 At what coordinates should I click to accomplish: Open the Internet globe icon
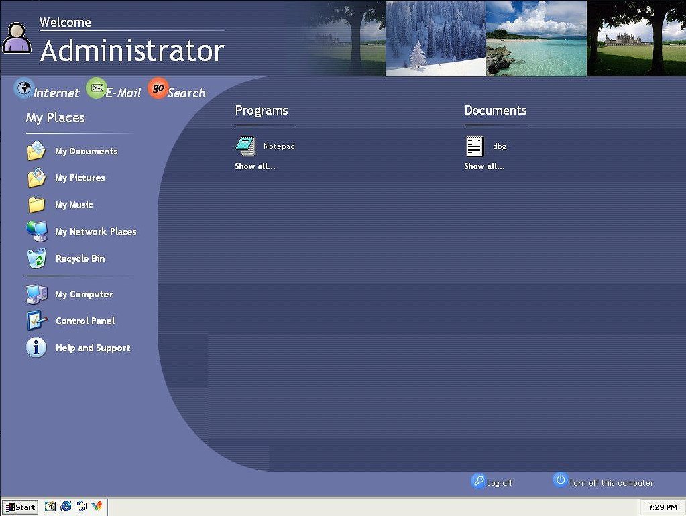pos(23,88)
